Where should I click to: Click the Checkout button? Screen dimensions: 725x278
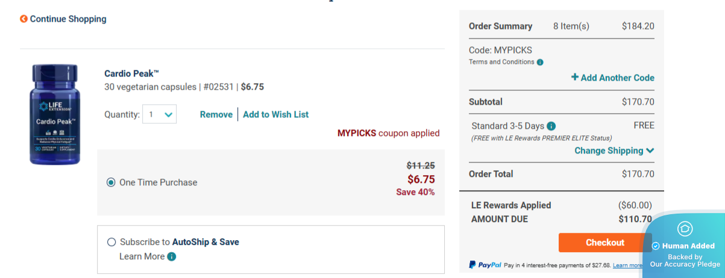pyautogui.click(x=605, y=242)
